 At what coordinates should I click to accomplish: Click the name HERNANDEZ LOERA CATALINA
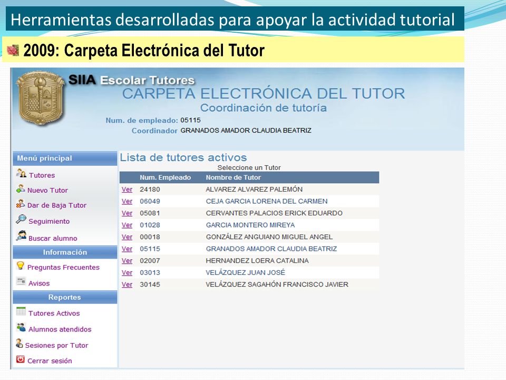(257, 261)
